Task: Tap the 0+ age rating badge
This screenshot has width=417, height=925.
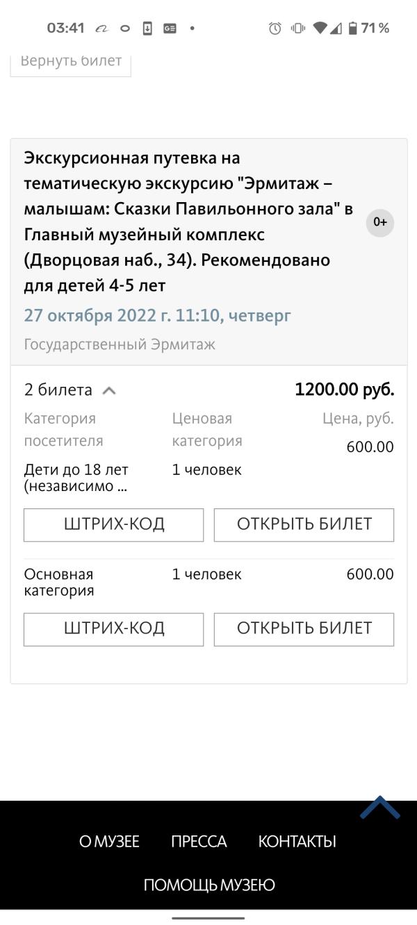Action: 380,222
